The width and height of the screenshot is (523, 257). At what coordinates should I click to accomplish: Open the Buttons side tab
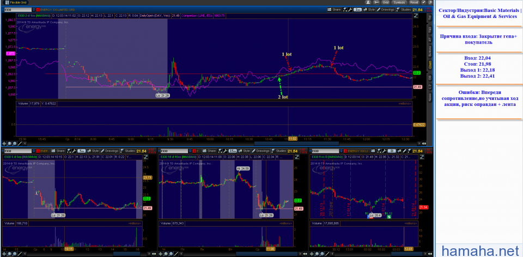pyautogui.click(x=430, y=52)
